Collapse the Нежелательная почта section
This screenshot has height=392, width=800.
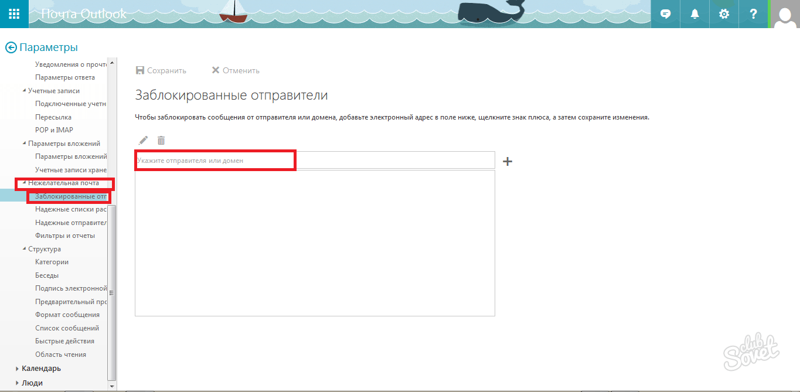coord(25,183)
